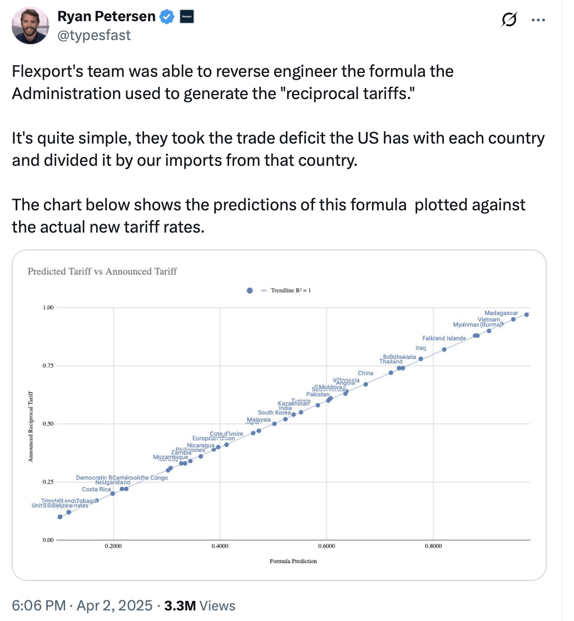The image size is (574, 621).
Task: Open the three-dot more options menu
Action: [x=538, y=20]
